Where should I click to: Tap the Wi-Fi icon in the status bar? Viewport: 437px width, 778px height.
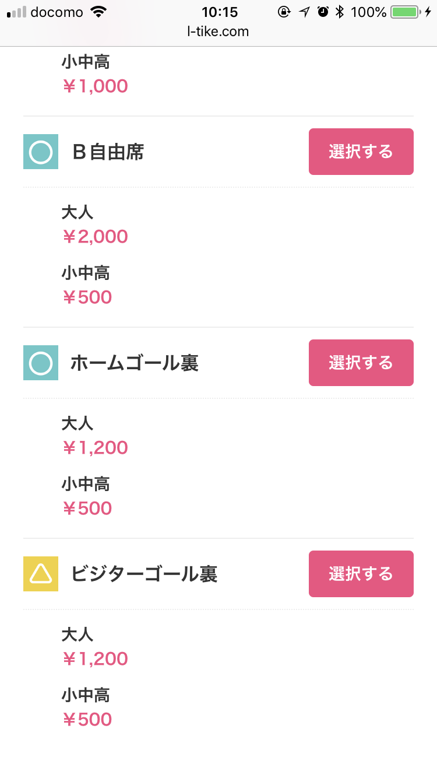tap(100, 12)
